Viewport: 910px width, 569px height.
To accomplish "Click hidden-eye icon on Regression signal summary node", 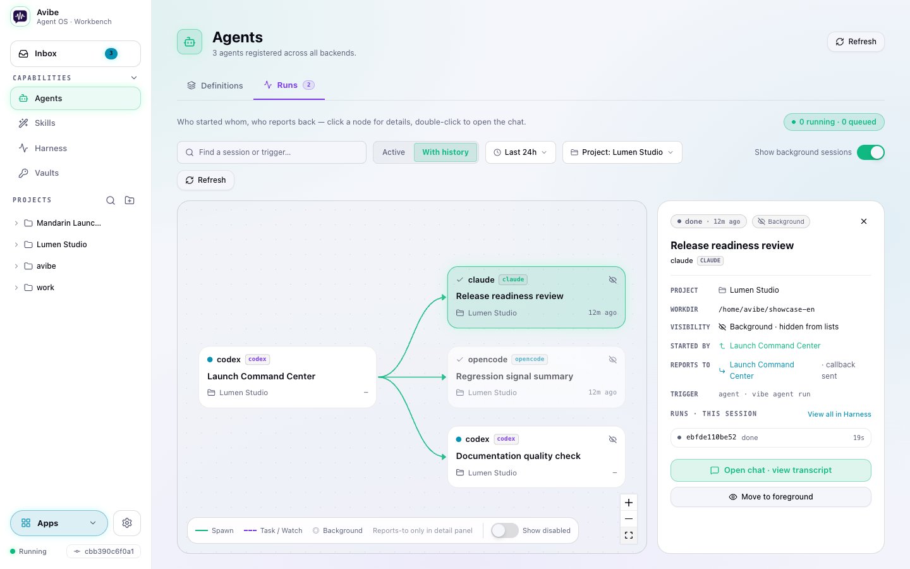I will tap(612, 359).
